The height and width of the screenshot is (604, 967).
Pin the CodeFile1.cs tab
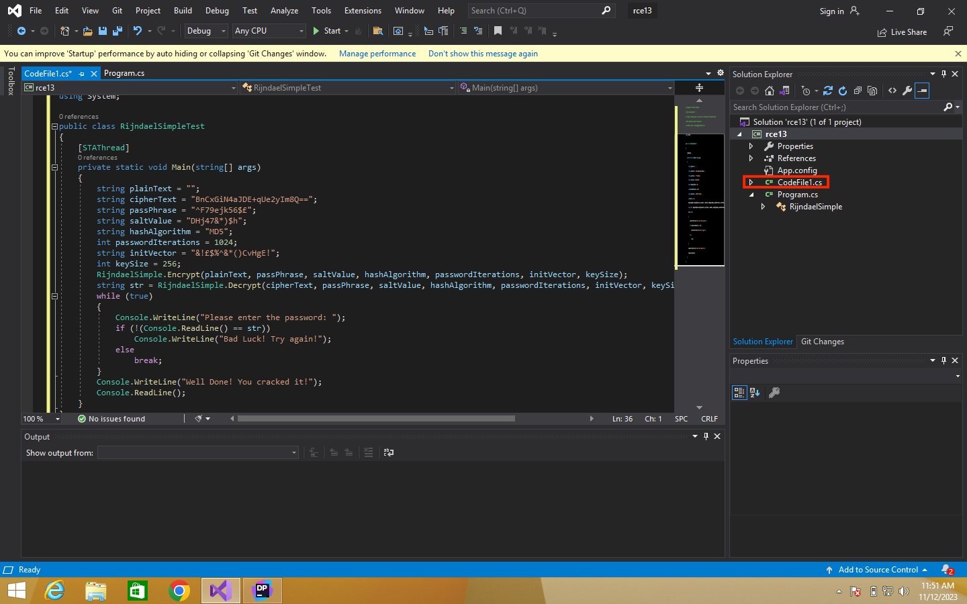(x=82, y=74)
